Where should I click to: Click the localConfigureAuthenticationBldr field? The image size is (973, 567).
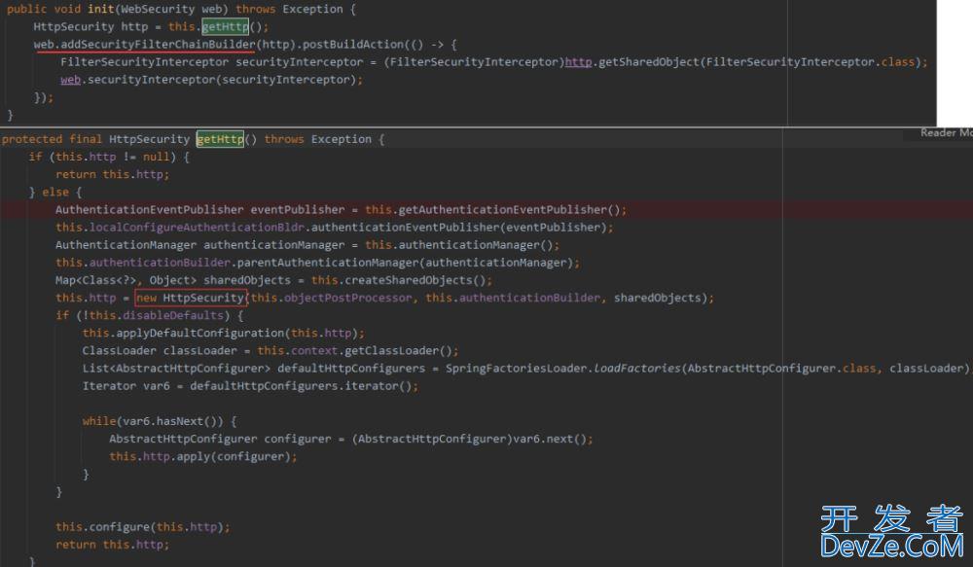coord(197,228)
